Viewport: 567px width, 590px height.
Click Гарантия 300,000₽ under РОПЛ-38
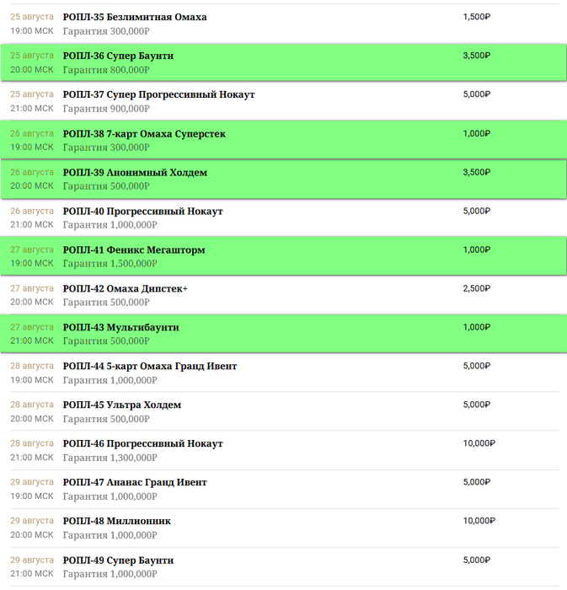pos(106,147)
